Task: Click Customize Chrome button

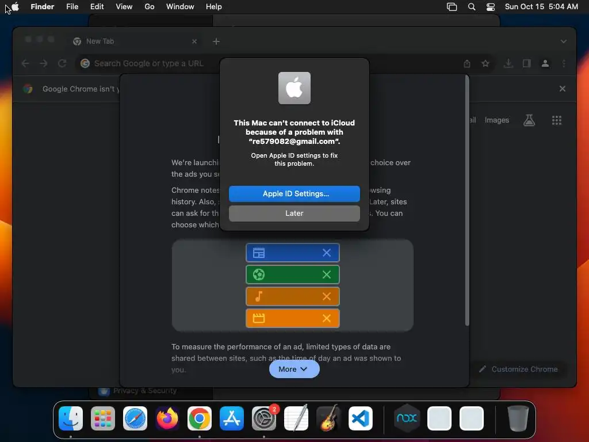Action: [518, 369]
